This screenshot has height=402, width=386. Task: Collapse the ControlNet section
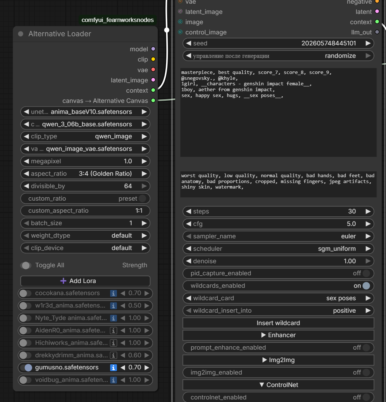(x=278, y=385)
